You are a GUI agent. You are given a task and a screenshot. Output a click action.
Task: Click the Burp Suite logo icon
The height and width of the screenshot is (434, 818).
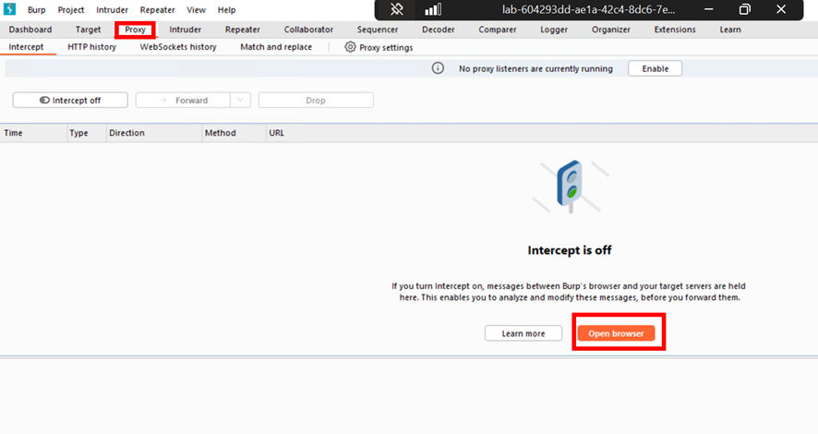tap(9, 9)
